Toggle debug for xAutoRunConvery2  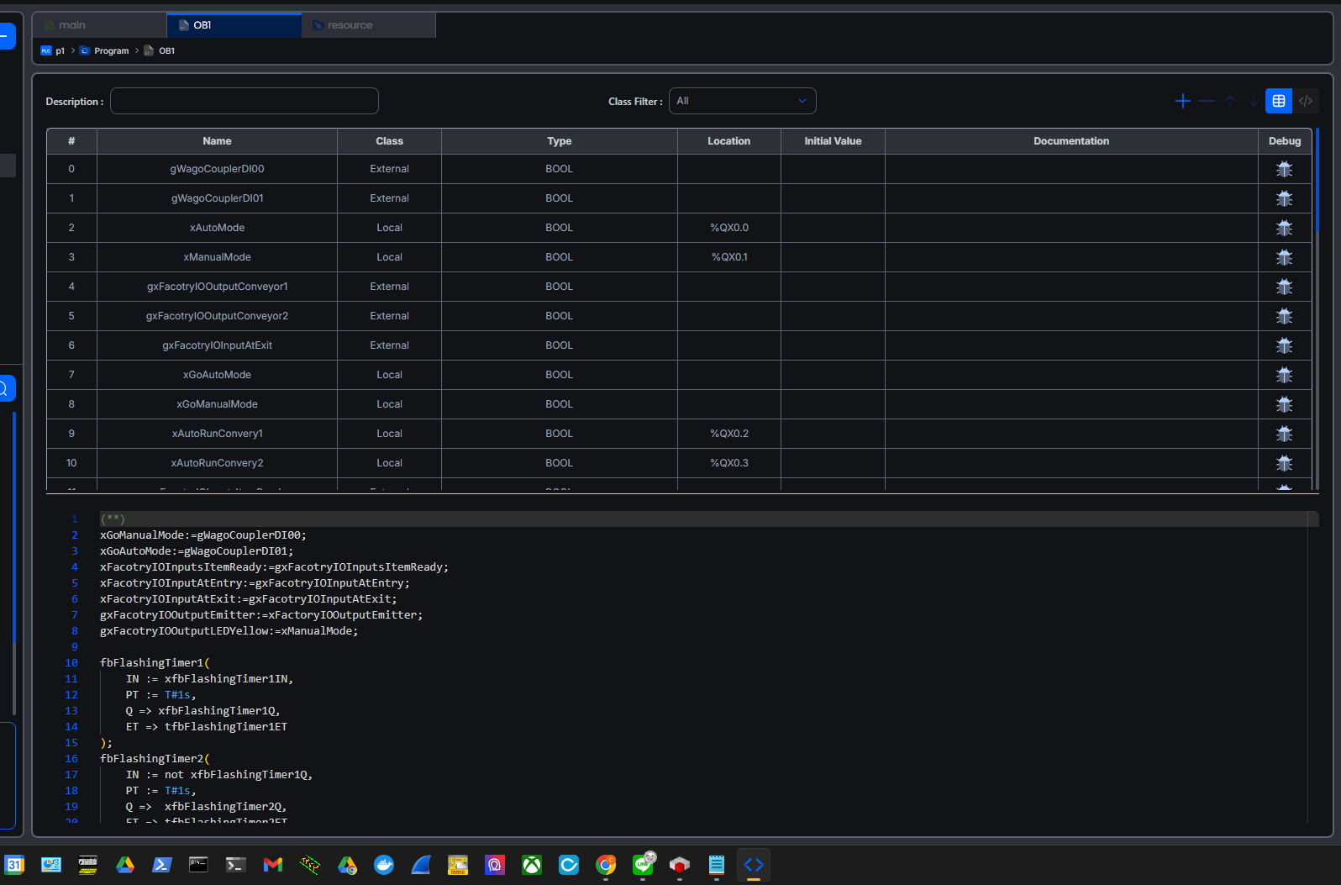1284,463
